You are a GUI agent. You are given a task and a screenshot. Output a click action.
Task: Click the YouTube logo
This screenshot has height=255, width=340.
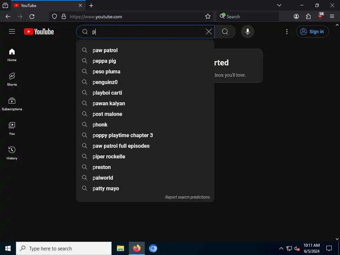click(x=39, y=32)
